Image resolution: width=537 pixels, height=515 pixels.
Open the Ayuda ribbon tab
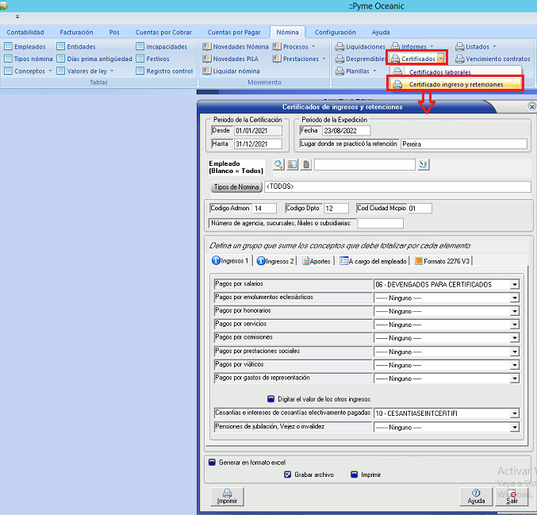point(381,33)
